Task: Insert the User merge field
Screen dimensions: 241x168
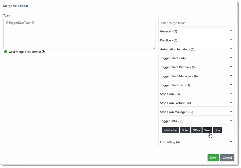Action: (217, 130)
